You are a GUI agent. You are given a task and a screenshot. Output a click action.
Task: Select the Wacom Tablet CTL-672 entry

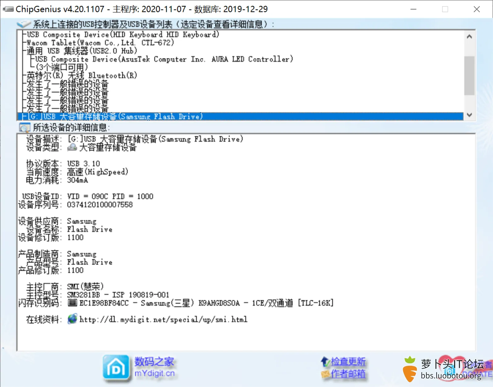(100, 43)
